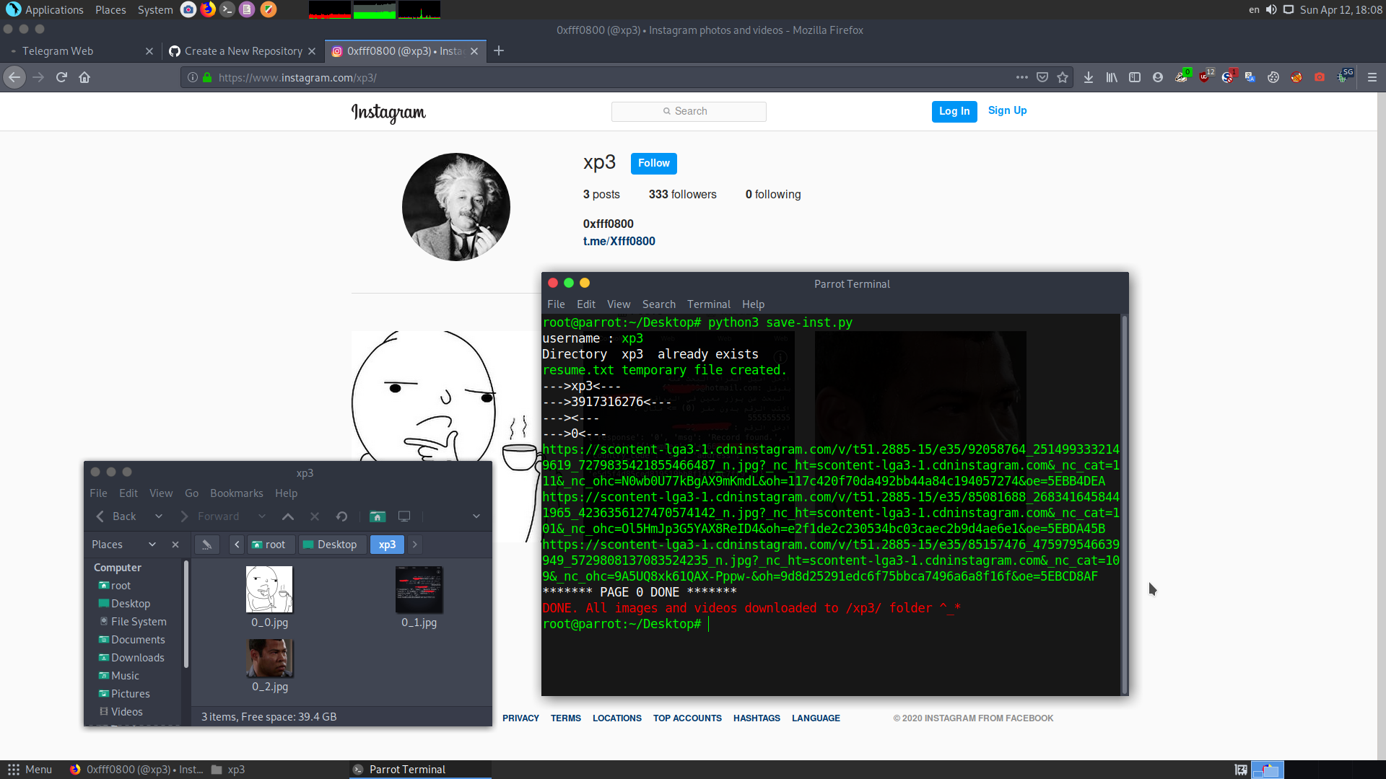Open Firefox home page via house icon
The height and width of the screenshot is (779, 1386).
point(84,77)
